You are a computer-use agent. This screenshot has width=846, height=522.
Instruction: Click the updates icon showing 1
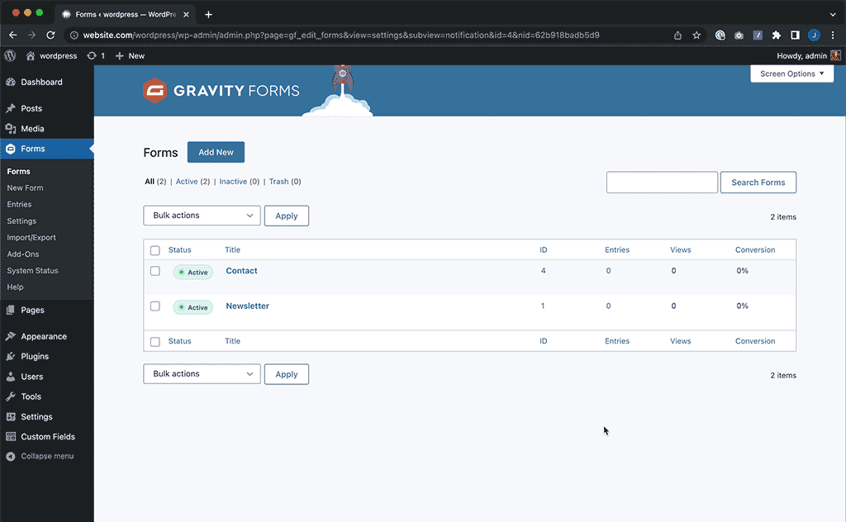pos(92,55)
